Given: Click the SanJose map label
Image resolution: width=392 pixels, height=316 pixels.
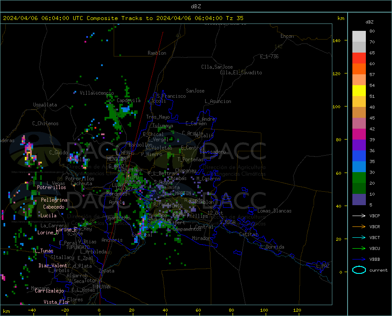Looking at the screenshot, I should click(x=195, y=91).
